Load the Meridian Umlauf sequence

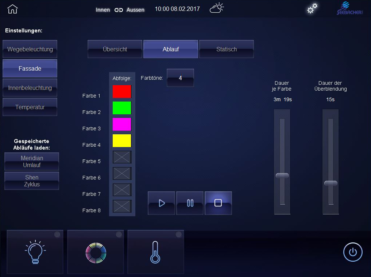(32, 162)
